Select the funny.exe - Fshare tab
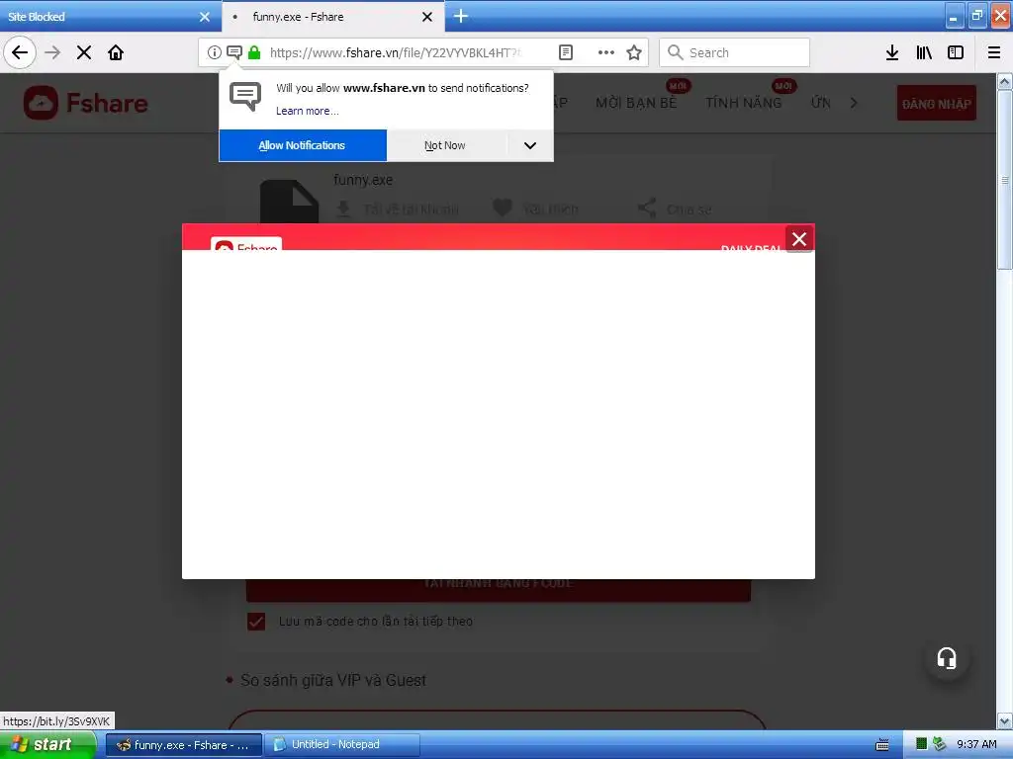This screenshot has height=759, width=1013. click(x=332, y=16)
